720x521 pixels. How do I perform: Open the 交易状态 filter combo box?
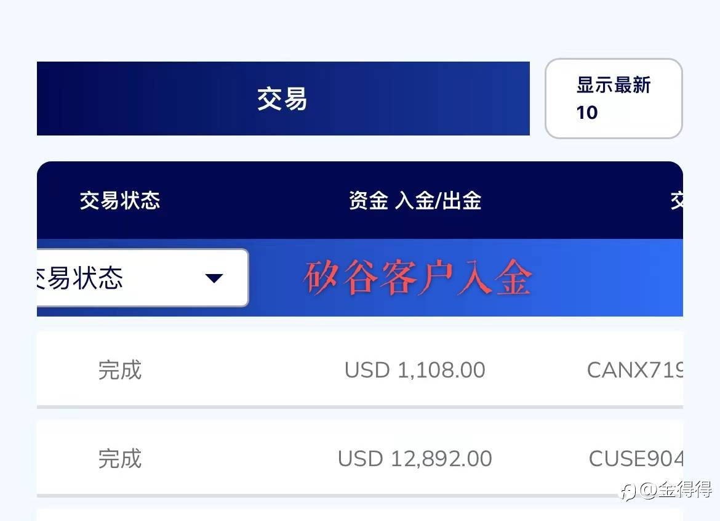[x=142, y=278]
